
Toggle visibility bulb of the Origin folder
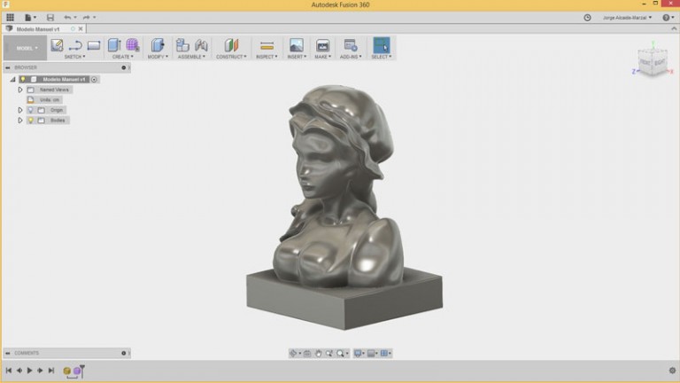point(30,110)
